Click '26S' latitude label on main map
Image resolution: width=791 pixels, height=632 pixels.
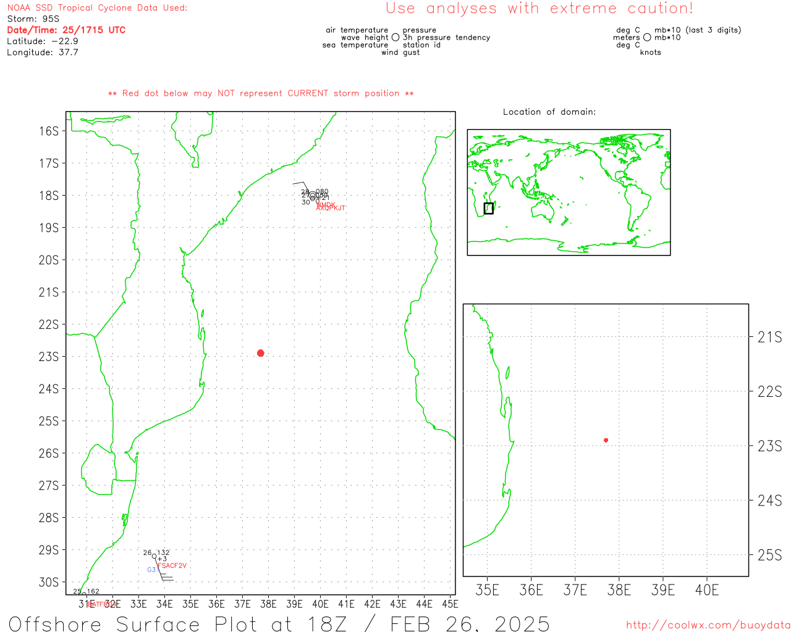49,453
